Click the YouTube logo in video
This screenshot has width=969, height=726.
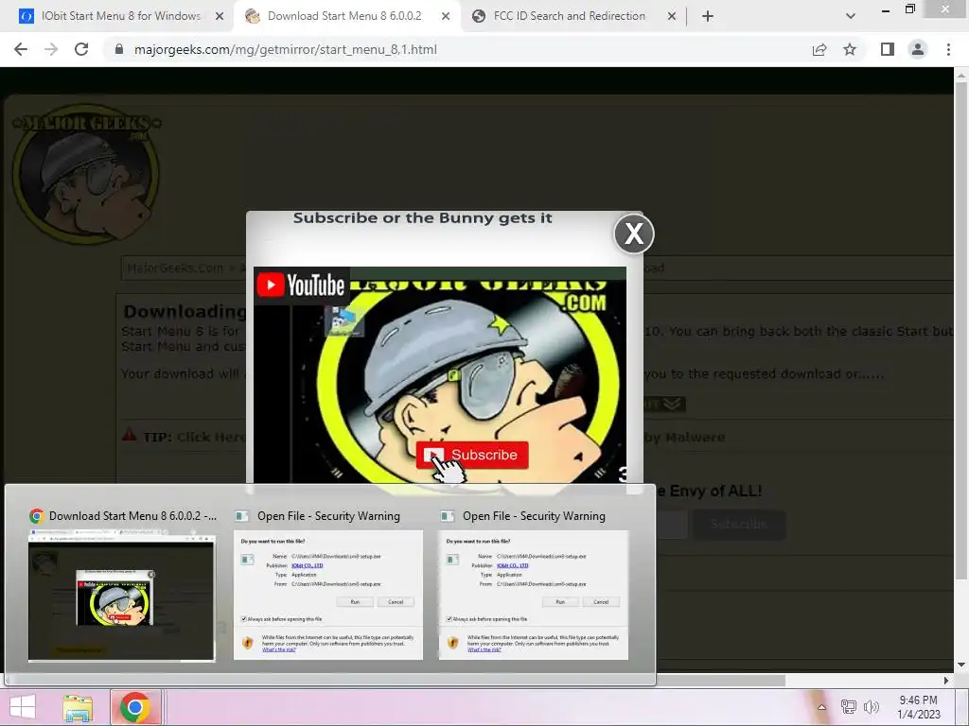coord(301,285)
